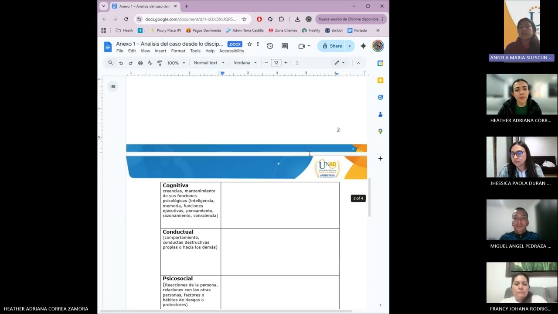Open the Help menu
558x314 pixels.
[210, 51]
